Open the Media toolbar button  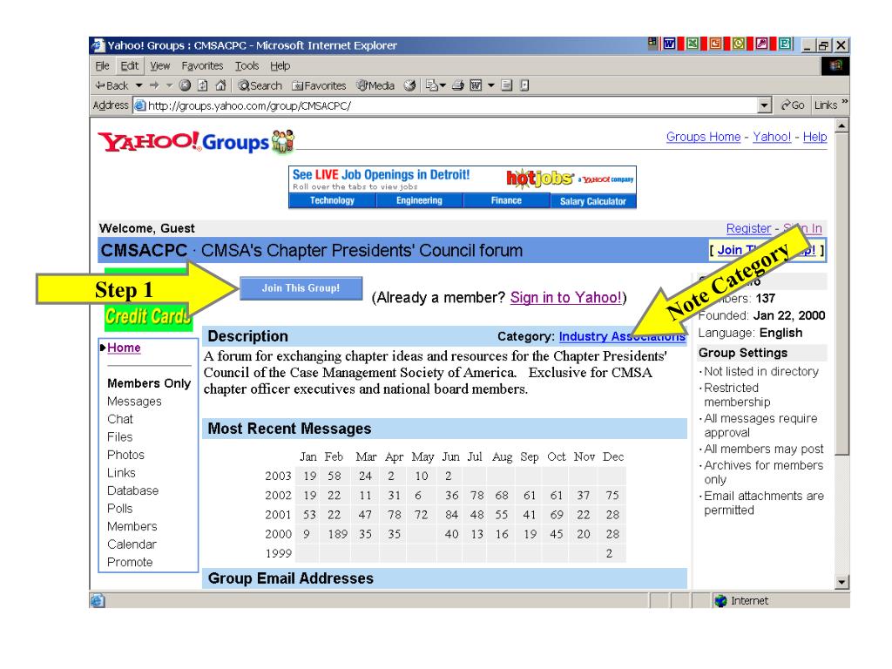[375, 85]
